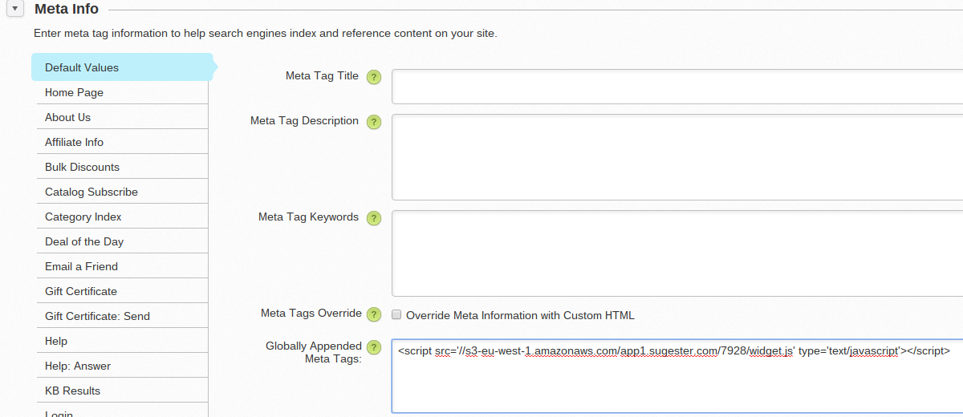Select the Default Values tab
The image size is (963, 417).
point(82,67)
